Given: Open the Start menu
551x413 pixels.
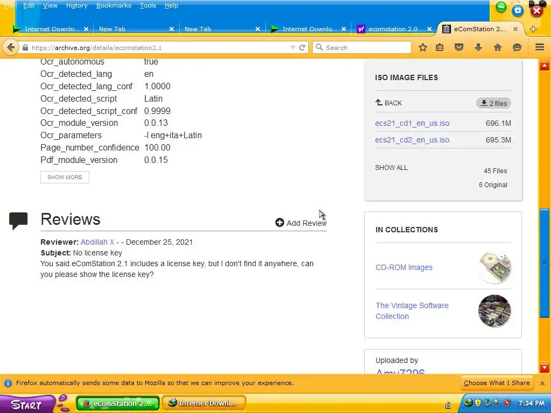Looking at the screenshot, I should pyautogui.click(x=27, y=404).
